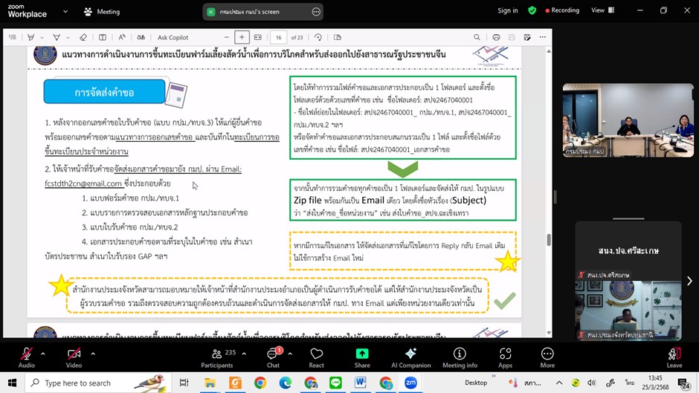
Task: Expand participants options caret
Action: pos(244,354)
